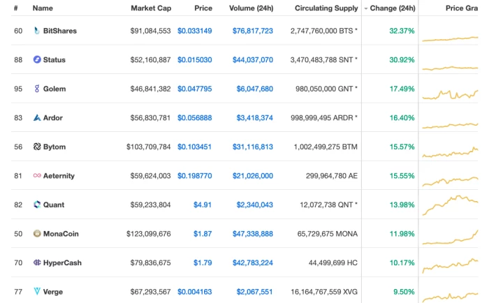This screenshot has height=303, width=496.
Task: Sort table by rank # header
Action: [16, 8]
